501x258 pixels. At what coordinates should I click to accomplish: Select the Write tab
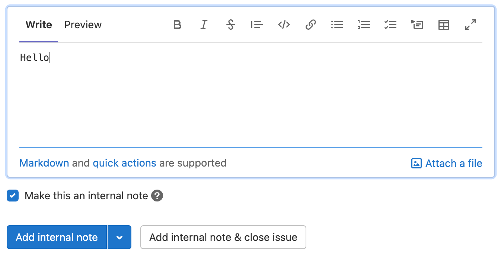(38, 25)
